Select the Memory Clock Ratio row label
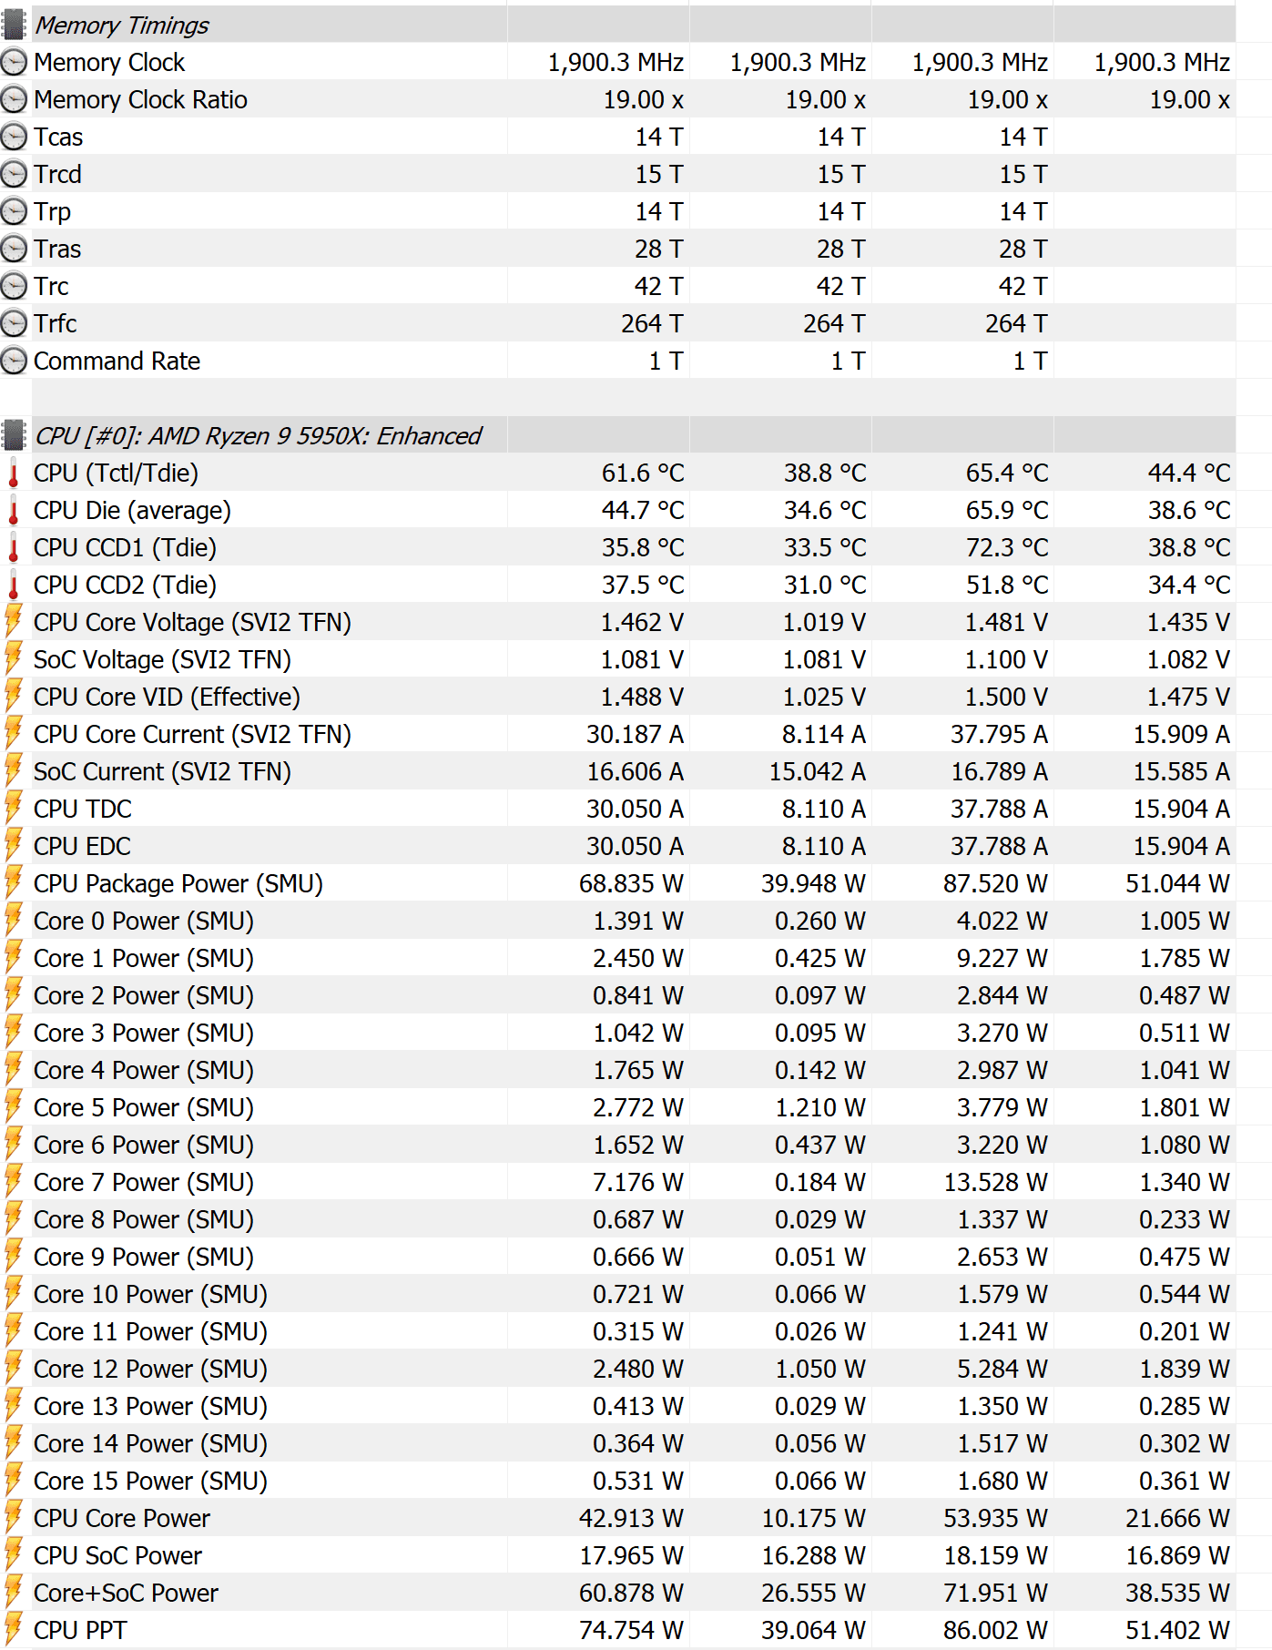The height and width of the screenshot is (1650, 1272). click(140, 100)
